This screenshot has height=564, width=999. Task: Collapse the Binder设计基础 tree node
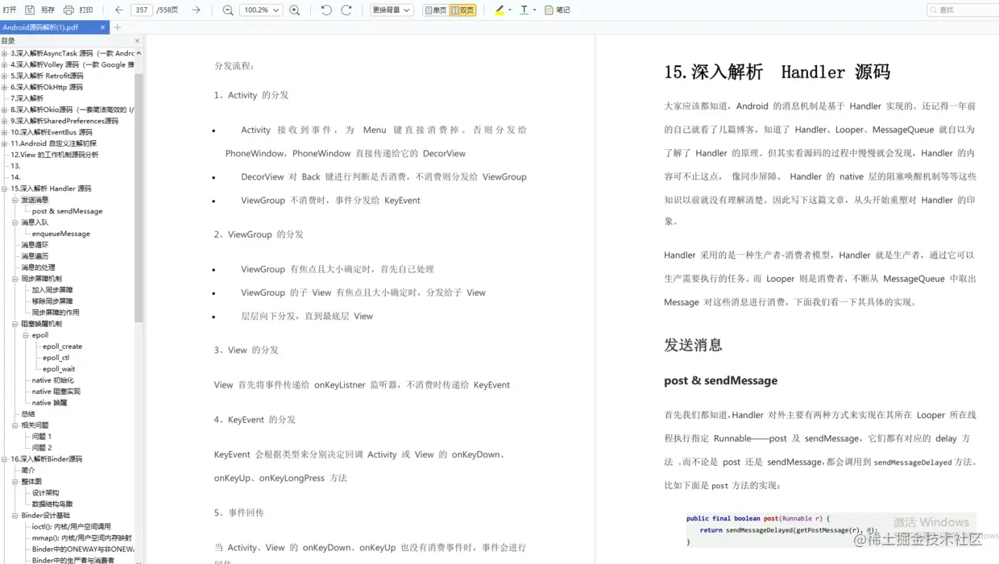tap(15, 516)
